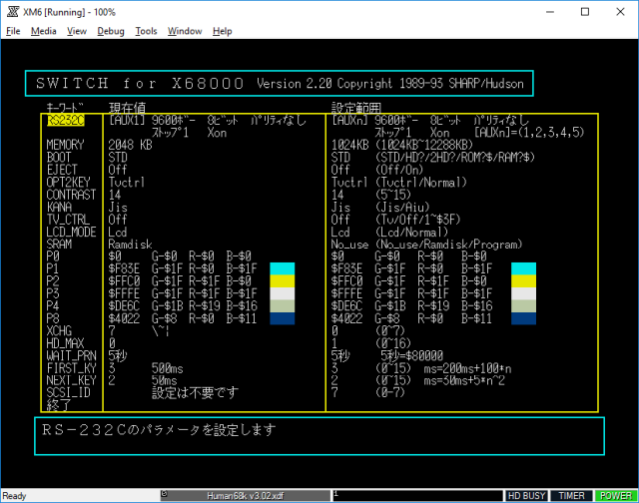
Task: Select the HD_MAX keyword row
Action: (x=65, y=343)
